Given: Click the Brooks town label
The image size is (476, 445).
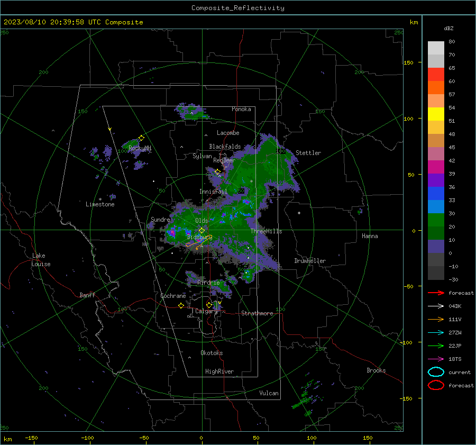Looking at the screenshot, I should (376, 370).
